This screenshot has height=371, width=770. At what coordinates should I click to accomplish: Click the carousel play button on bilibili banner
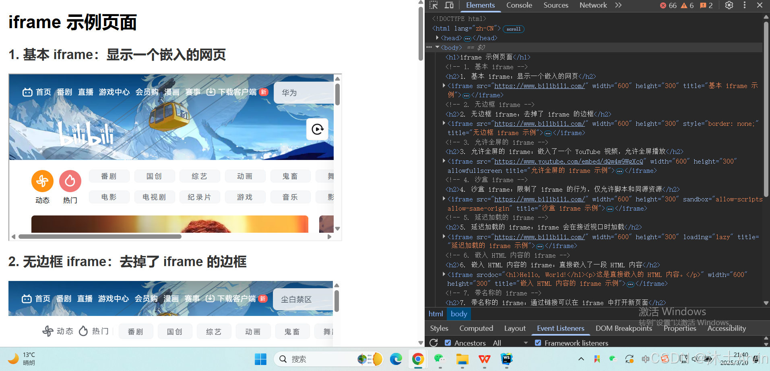click(317, 129)
